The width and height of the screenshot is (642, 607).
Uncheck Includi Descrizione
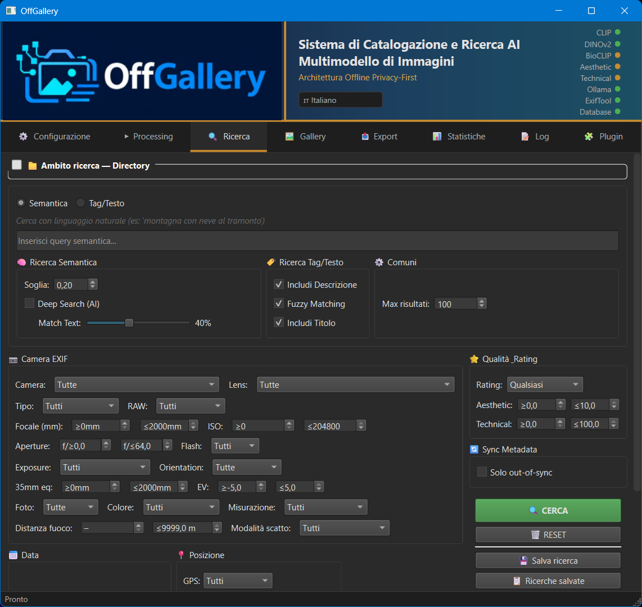click(279, 284)
